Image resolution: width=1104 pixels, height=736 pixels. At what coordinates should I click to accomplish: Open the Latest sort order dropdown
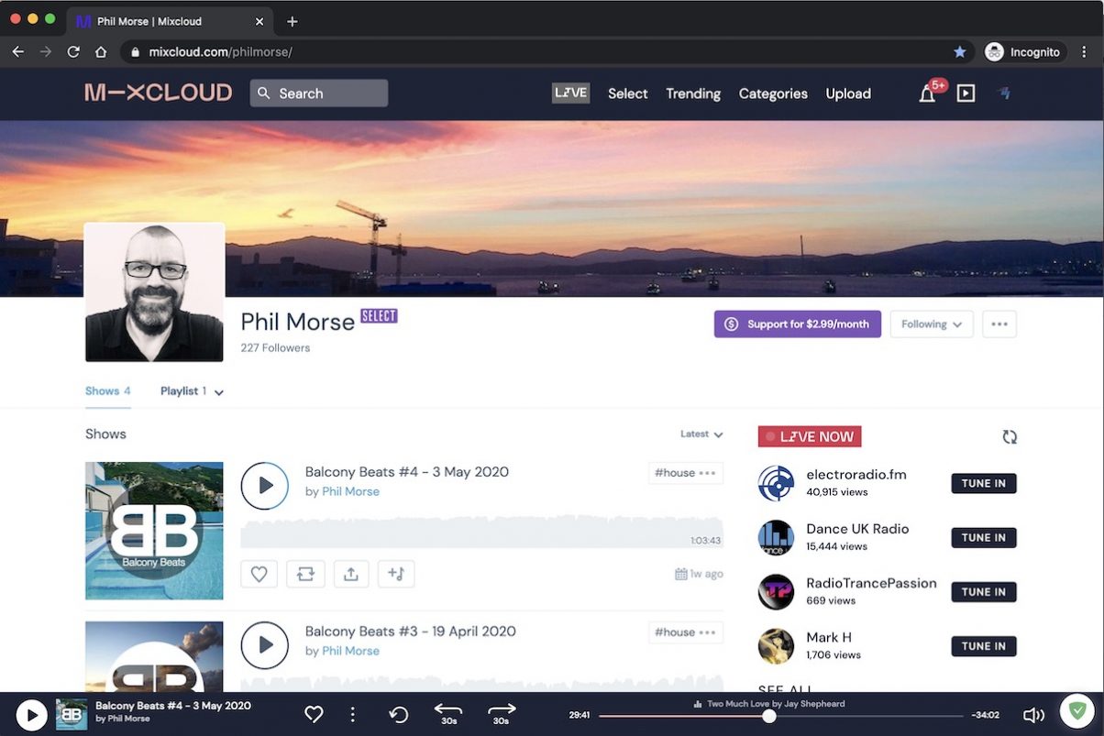point(701,434)
